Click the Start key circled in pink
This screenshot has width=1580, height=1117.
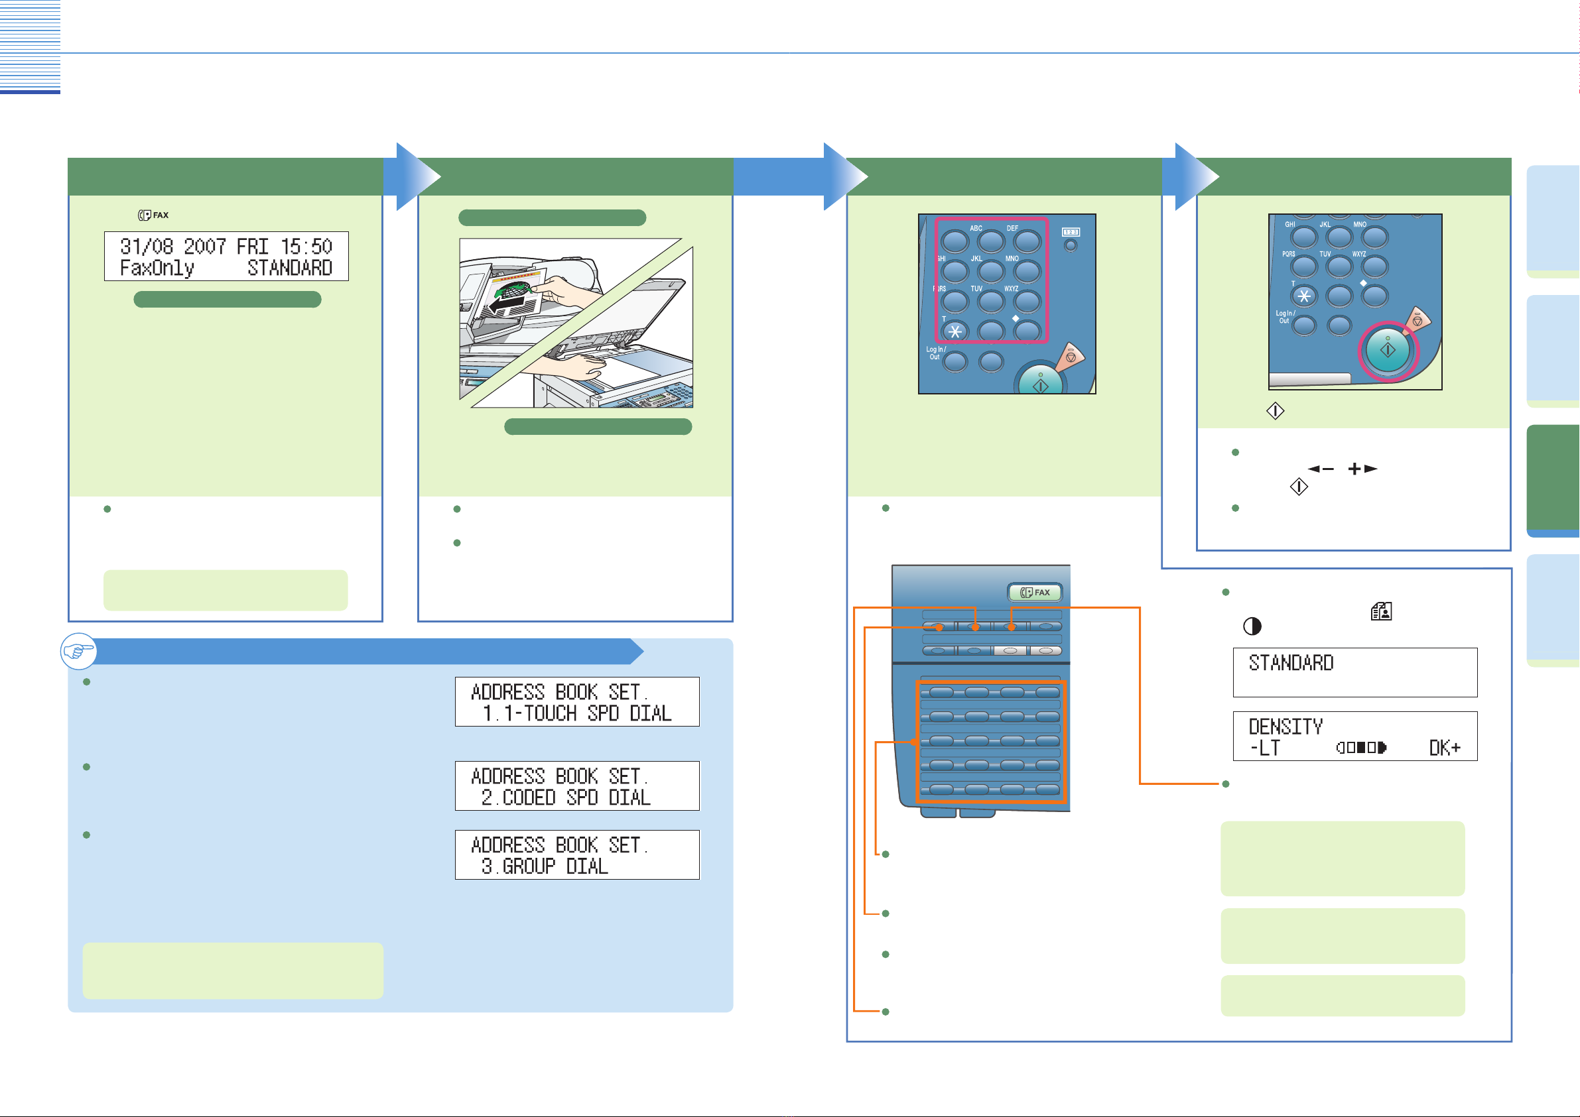(x=1388, y=350)
